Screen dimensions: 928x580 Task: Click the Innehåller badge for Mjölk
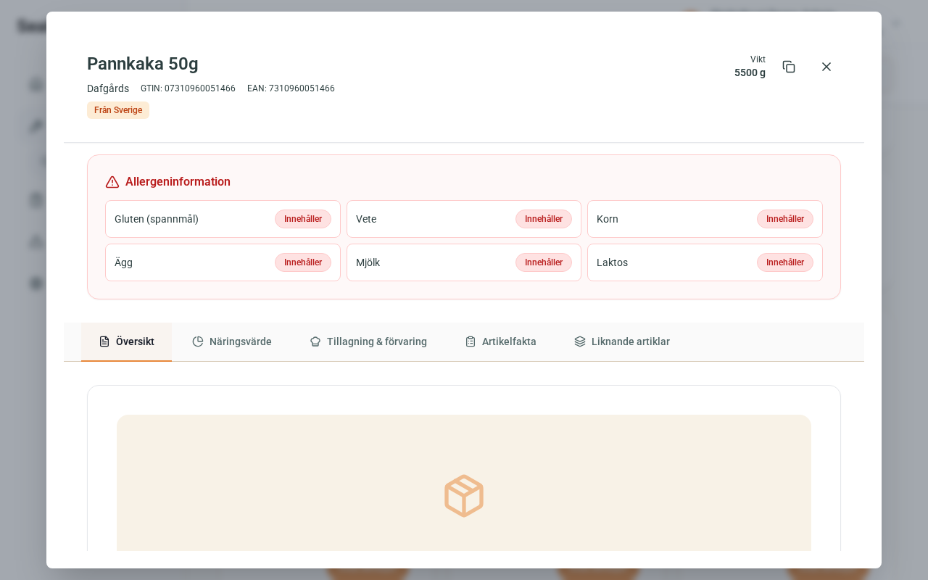(x=544, y=262)
